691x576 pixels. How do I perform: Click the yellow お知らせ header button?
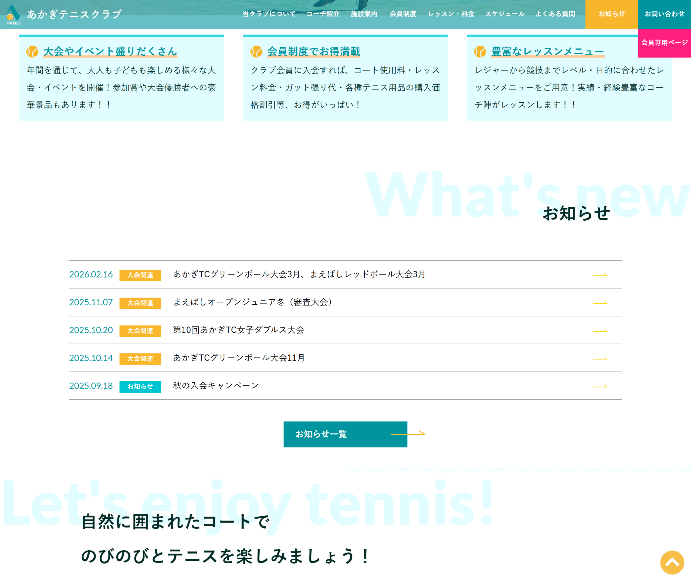[612, 14]
